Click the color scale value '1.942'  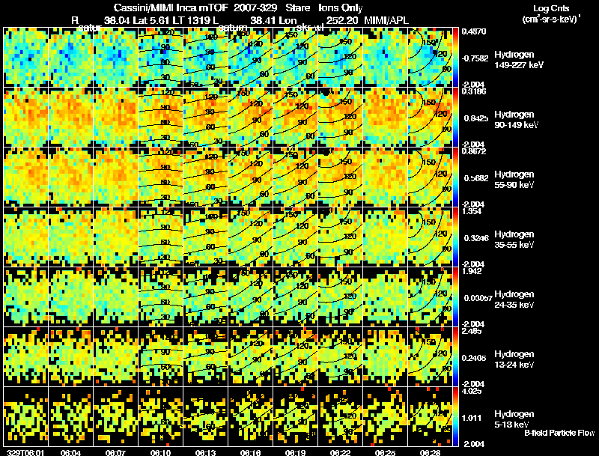click(472, 272)
